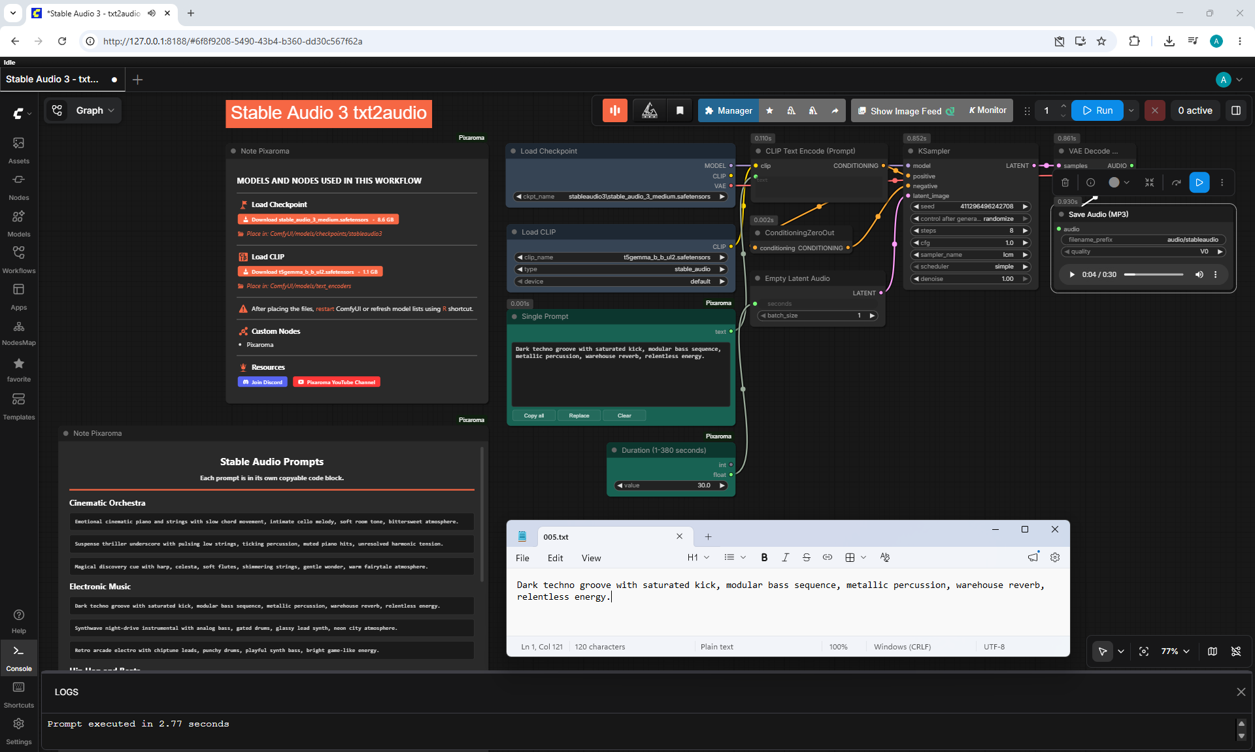Toggle the canvas minimap
This screenshot has width=1255, height=752.
[1213, 651]
